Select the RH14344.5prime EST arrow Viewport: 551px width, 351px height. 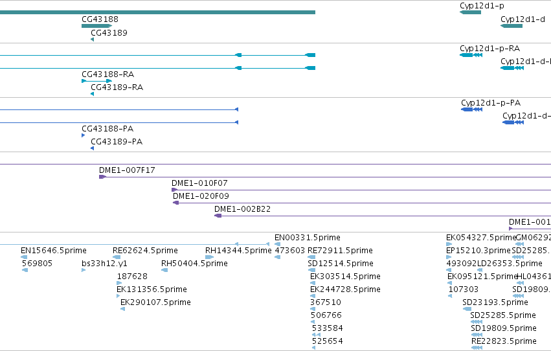coord(209,257)
